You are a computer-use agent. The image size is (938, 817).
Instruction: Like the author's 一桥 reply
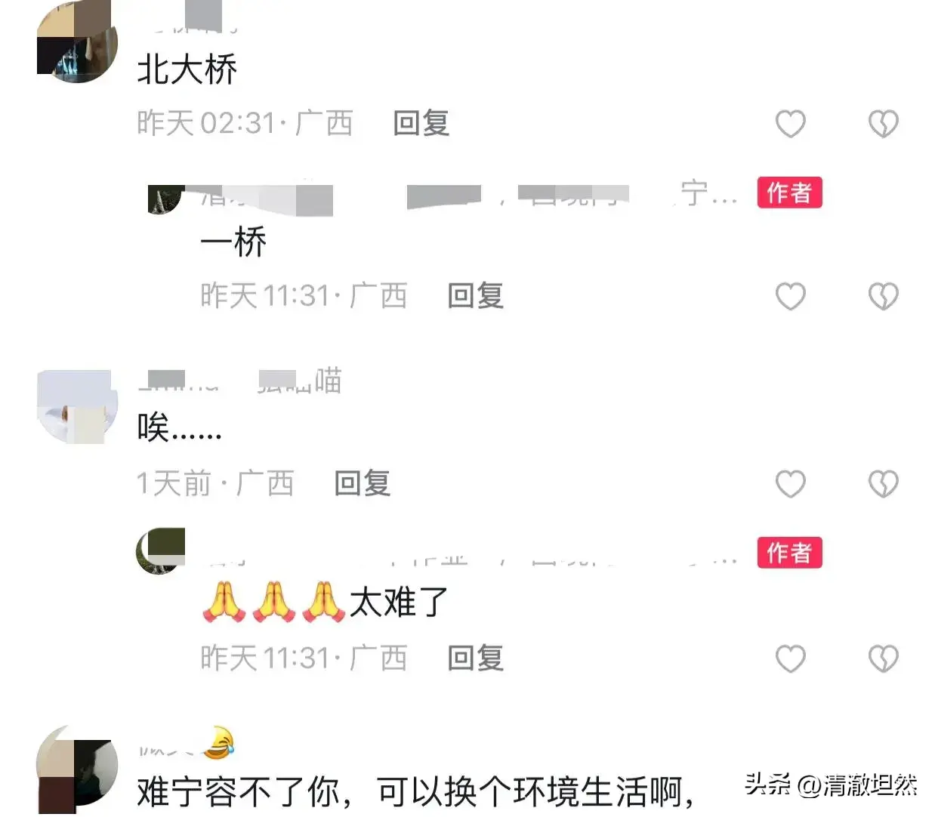pyautogui.click(x=791, y=296)
